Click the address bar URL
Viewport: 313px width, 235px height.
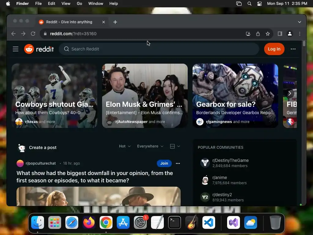tap(73, 34)
